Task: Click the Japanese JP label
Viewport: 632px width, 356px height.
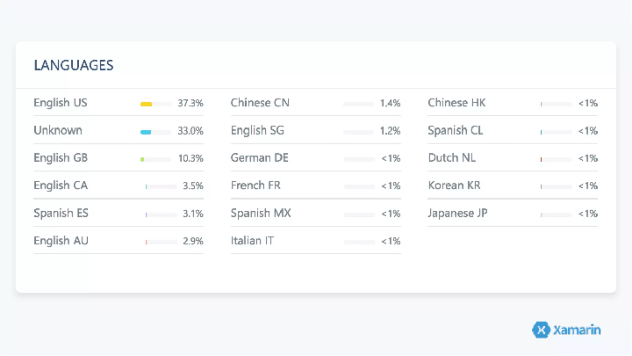Action: [457, 213]
